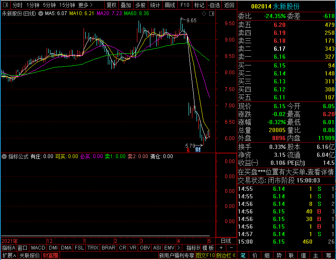
Task: Select the 指标A indicator group
Action: coord(8,248)
